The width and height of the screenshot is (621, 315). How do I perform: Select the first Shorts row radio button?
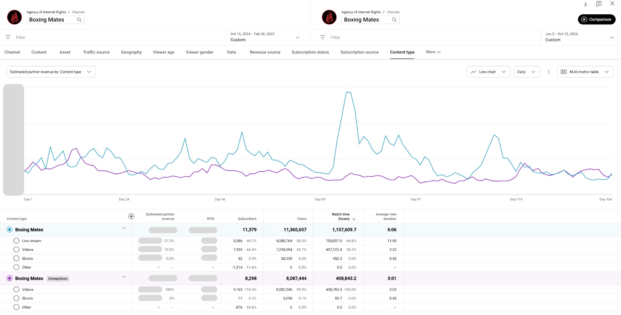tap(16, 258)
